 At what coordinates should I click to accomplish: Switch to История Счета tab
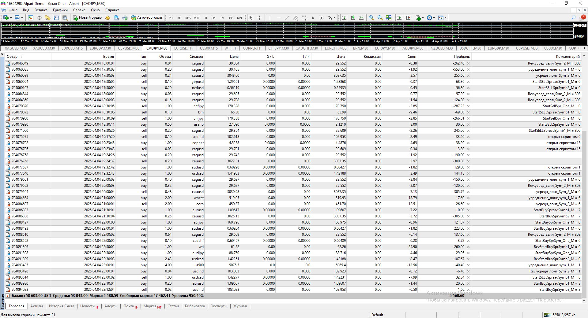tap(62, 306)
